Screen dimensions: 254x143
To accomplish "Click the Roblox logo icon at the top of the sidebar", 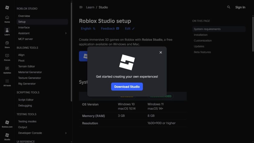I will click(x=7, y=7).
